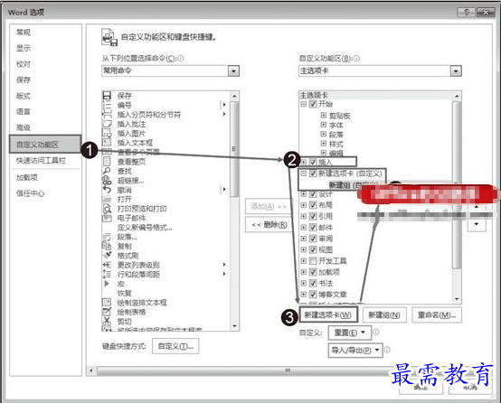501x403 pixels.
Task: Toggle the 新建选项卡 (自定义) checkbox
Action: click(313, 173)
